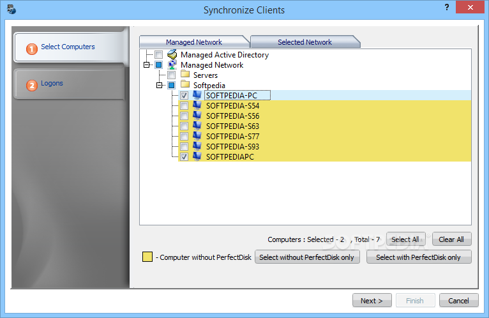Click the SOFTPEDIA-PC computer icon

point(197,95)
